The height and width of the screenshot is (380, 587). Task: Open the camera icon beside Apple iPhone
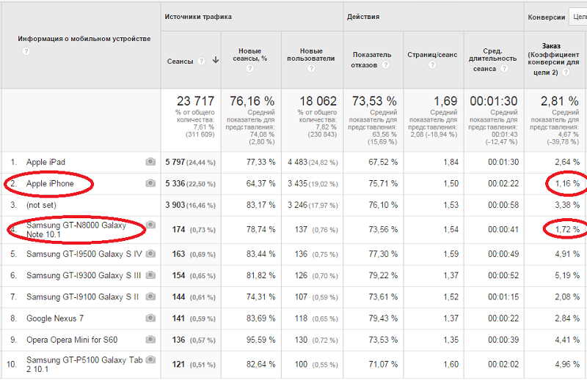[150, 183]
